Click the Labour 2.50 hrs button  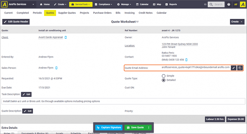click(x=215, y=119)
